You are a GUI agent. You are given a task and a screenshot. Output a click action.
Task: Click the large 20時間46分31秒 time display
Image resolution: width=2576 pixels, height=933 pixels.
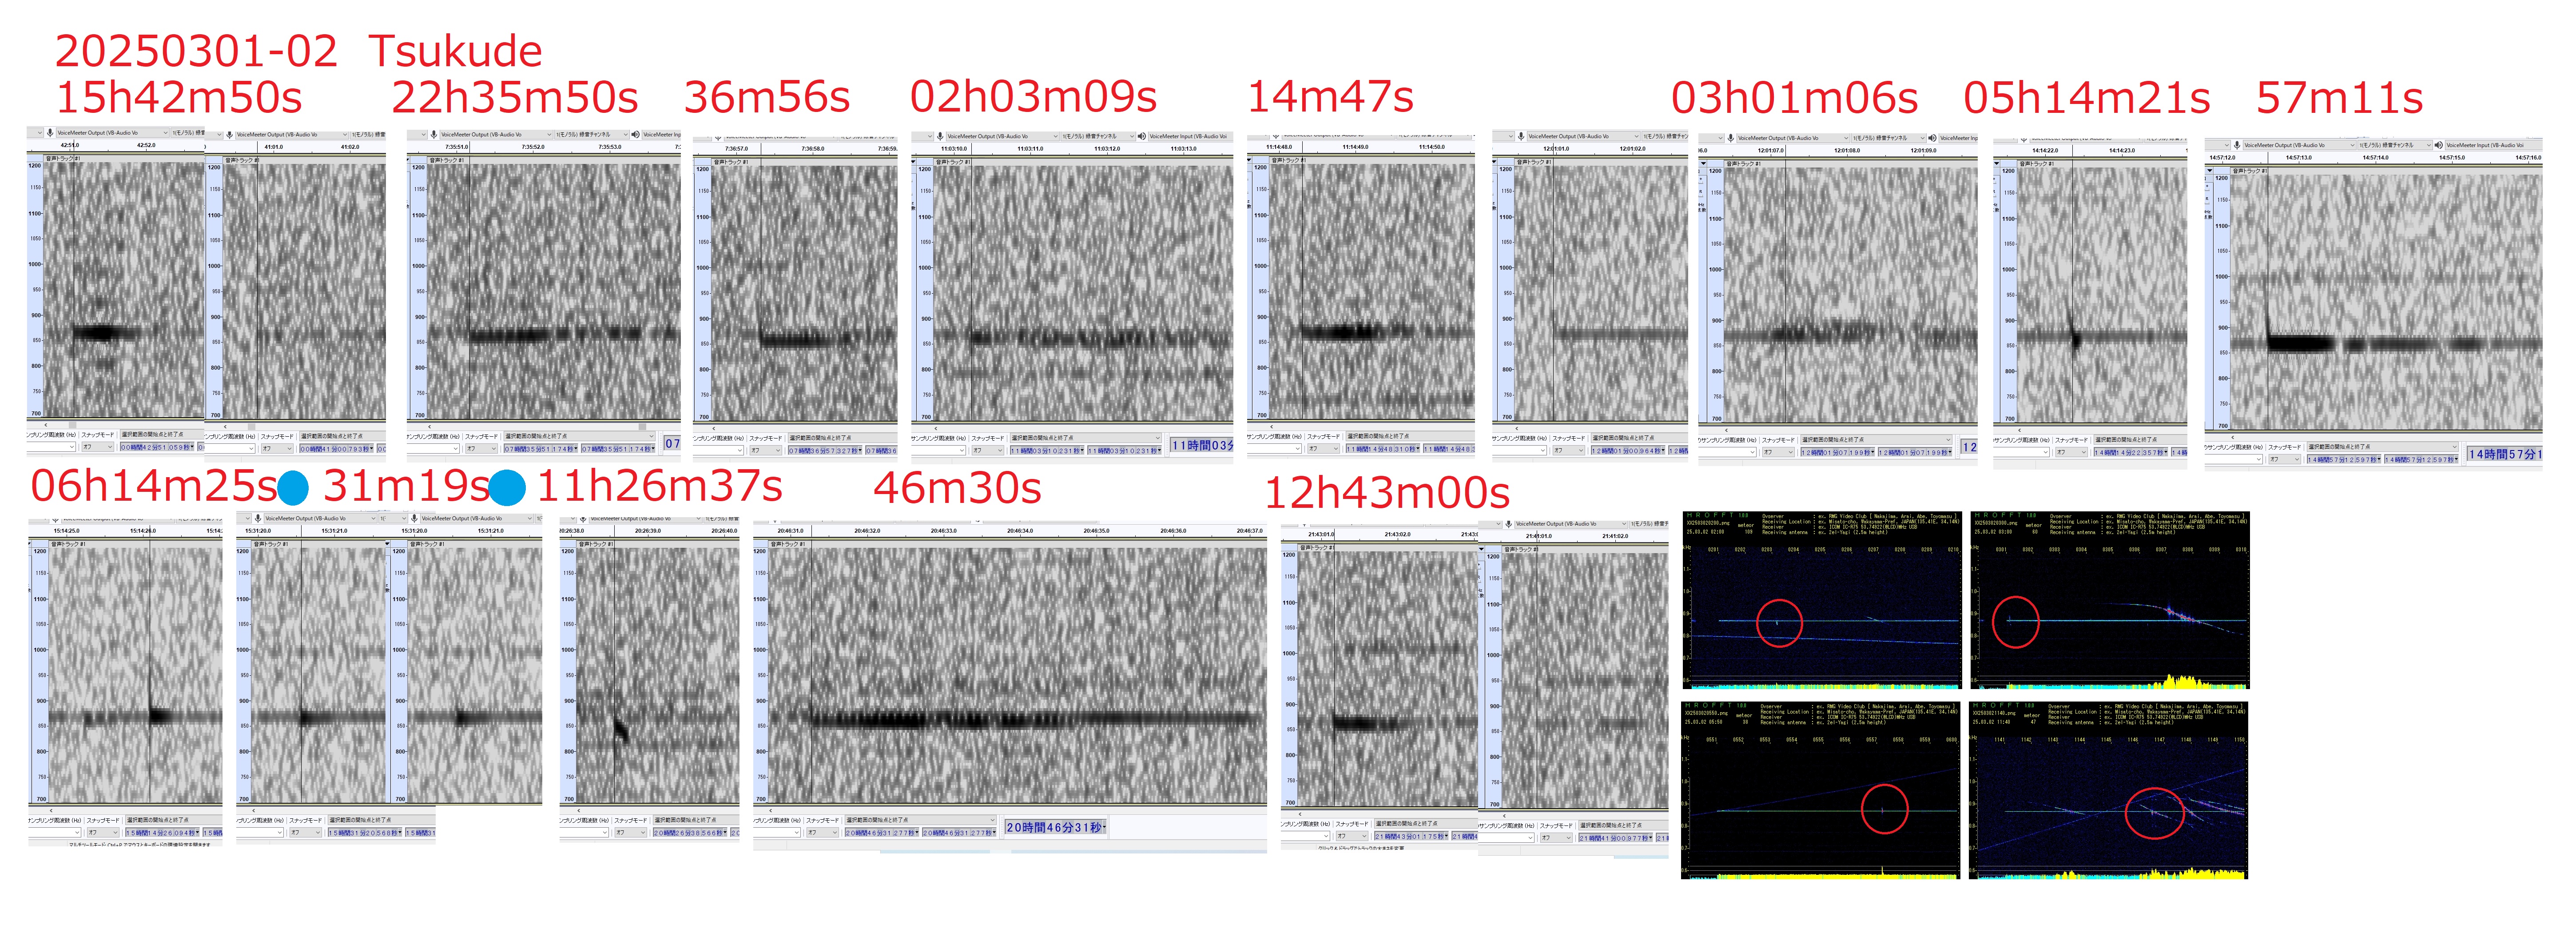click(x=1055, y=827)
